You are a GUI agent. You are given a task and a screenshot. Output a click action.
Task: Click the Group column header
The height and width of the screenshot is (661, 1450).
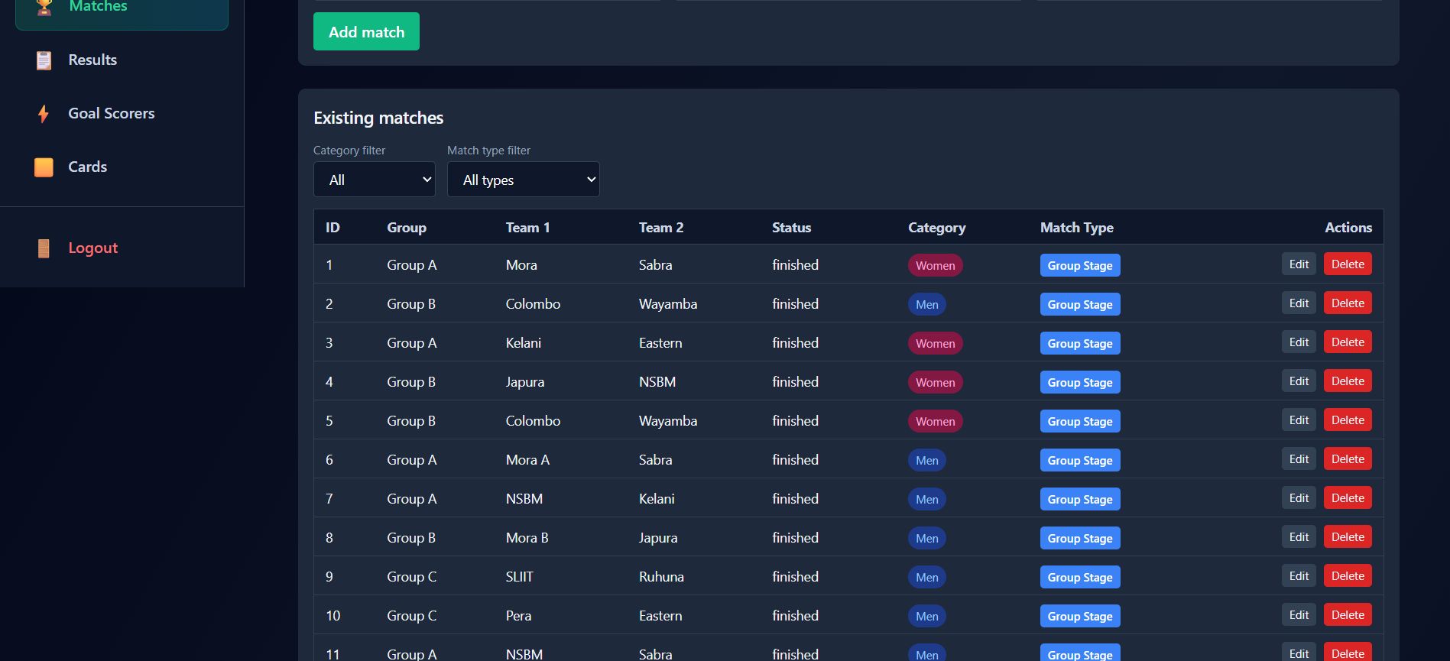[x=407, y=227]
